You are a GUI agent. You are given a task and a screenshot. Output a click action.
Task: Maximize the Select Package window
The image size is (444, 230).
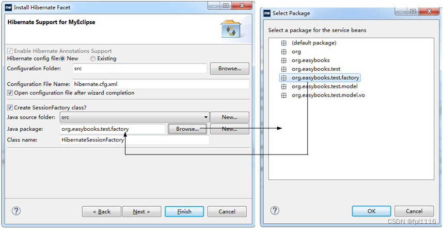(413, 11)
